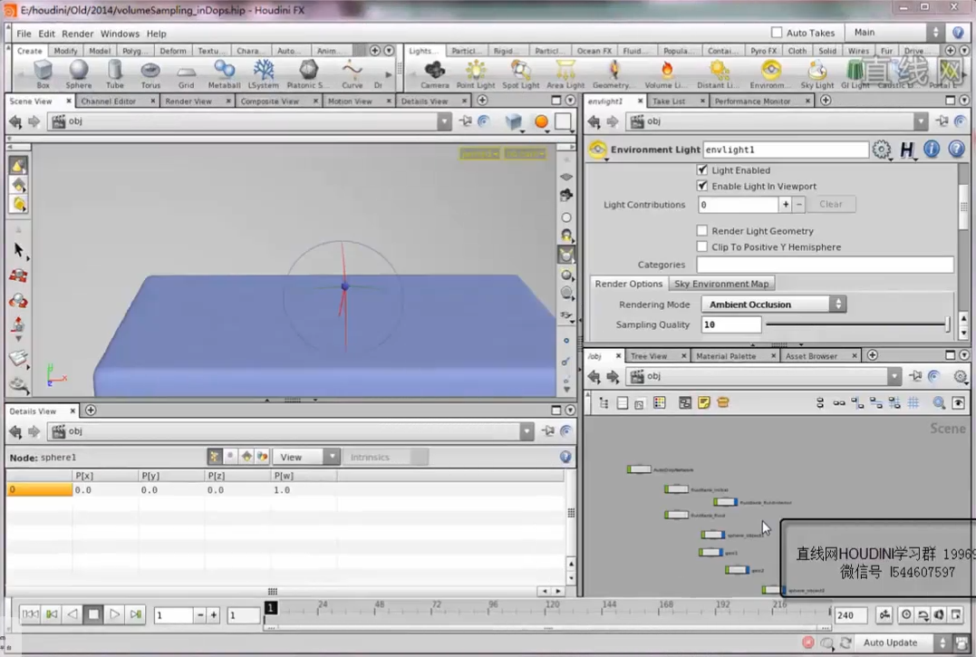Switch to the Performance Monitor tab
The height and width of the screenshot is (657, 976).
(752, 101)
